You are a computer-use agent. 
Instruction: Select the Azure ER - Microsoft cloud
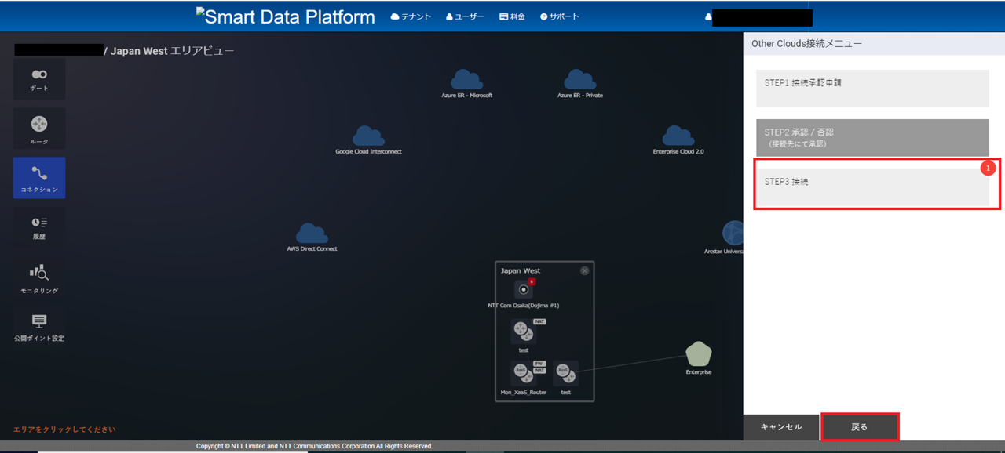pos(466,80)
